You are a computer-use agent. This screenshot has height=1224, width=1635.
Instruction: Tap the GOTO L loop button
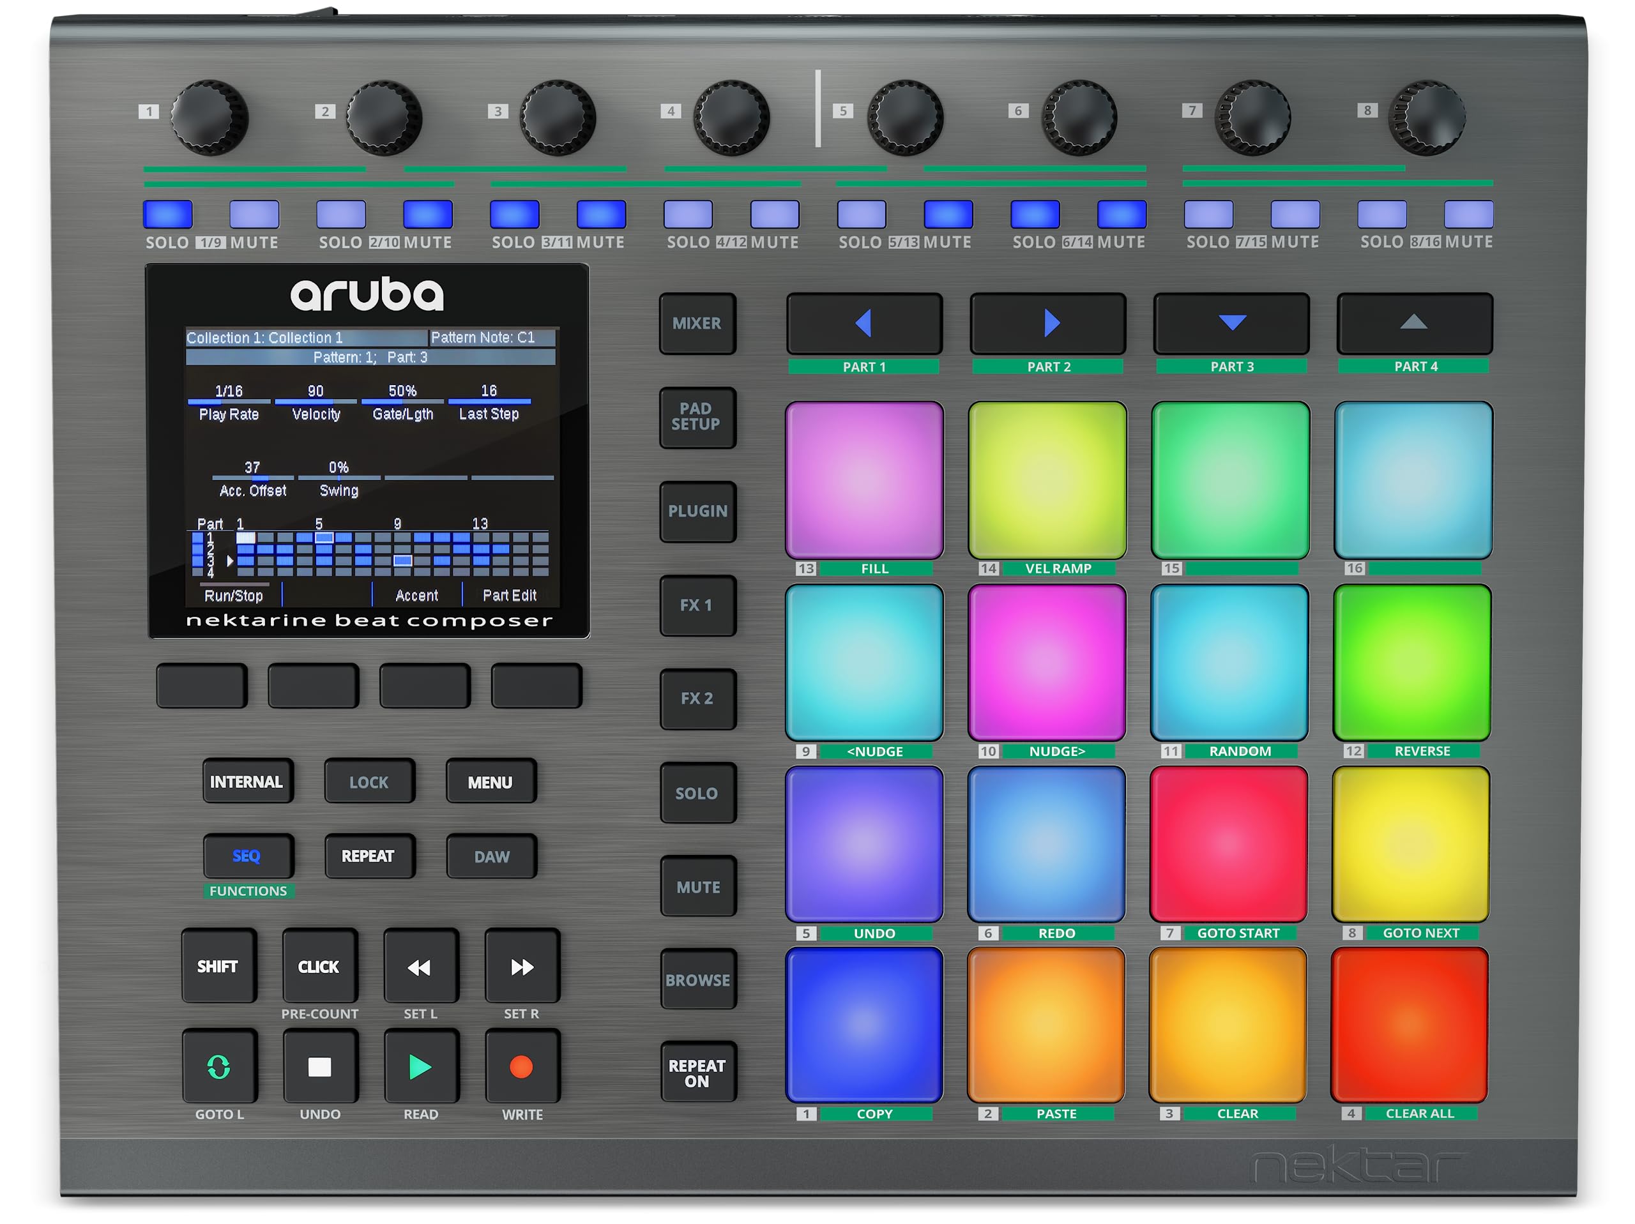[x=219, y=1066]
